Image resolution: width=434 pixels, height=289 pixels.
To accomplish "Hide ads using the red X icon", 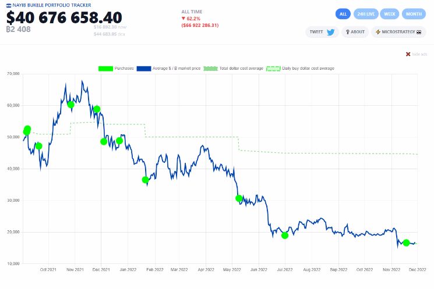I will coord(408,54).
